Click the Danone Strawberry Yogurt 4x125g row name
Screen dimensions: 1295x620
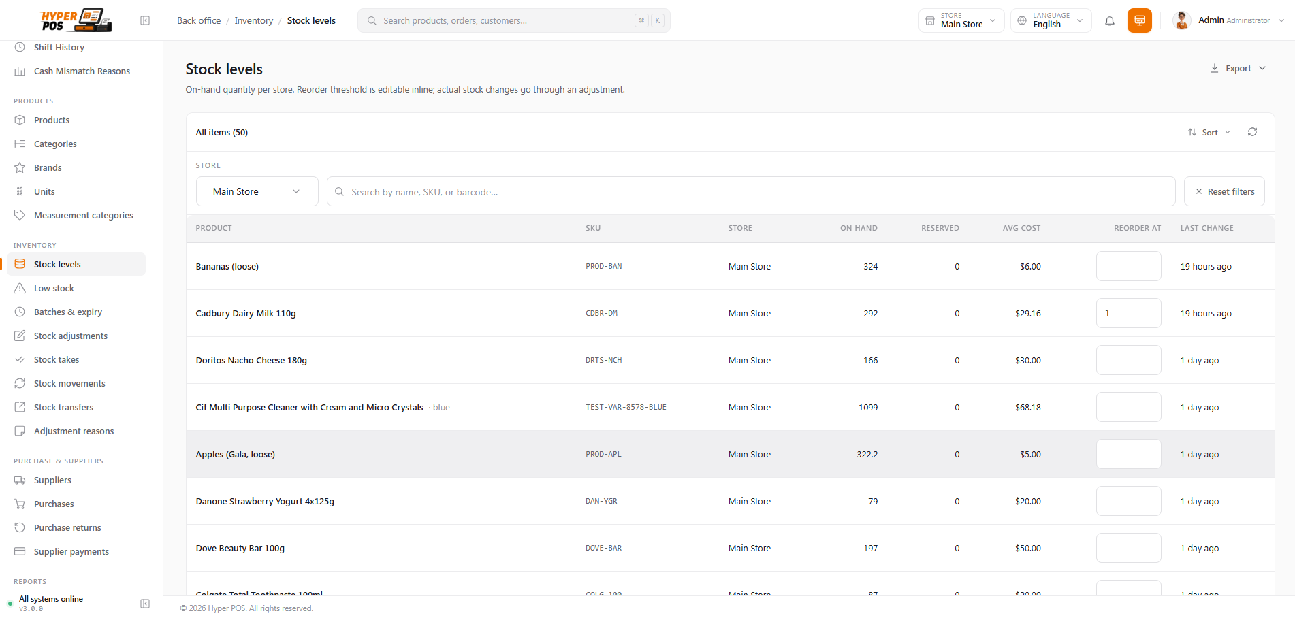coord(265,501)
